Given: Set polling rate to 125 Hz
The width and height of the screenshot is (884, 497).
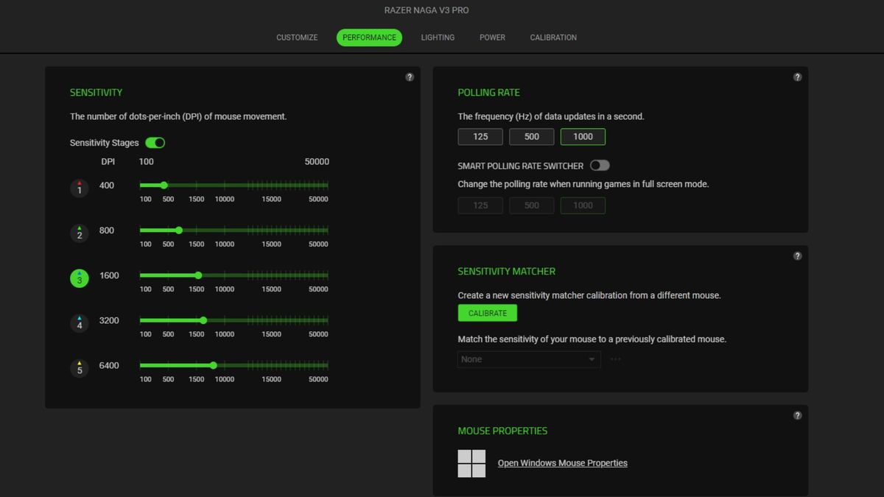Looking at the screenshot, I should pos(480,137).
